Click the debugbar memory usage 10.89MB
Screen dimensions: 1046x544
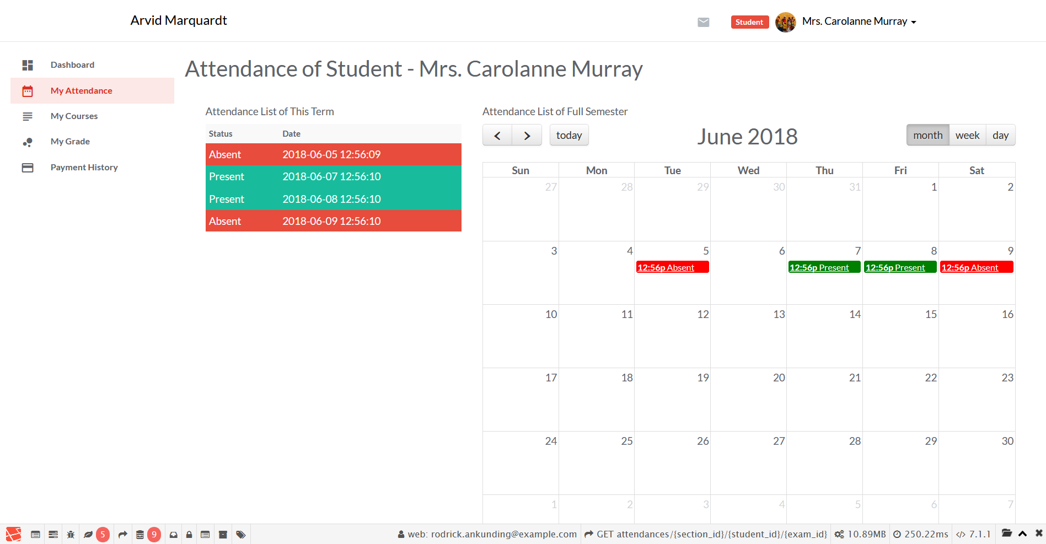click(860, 534)
